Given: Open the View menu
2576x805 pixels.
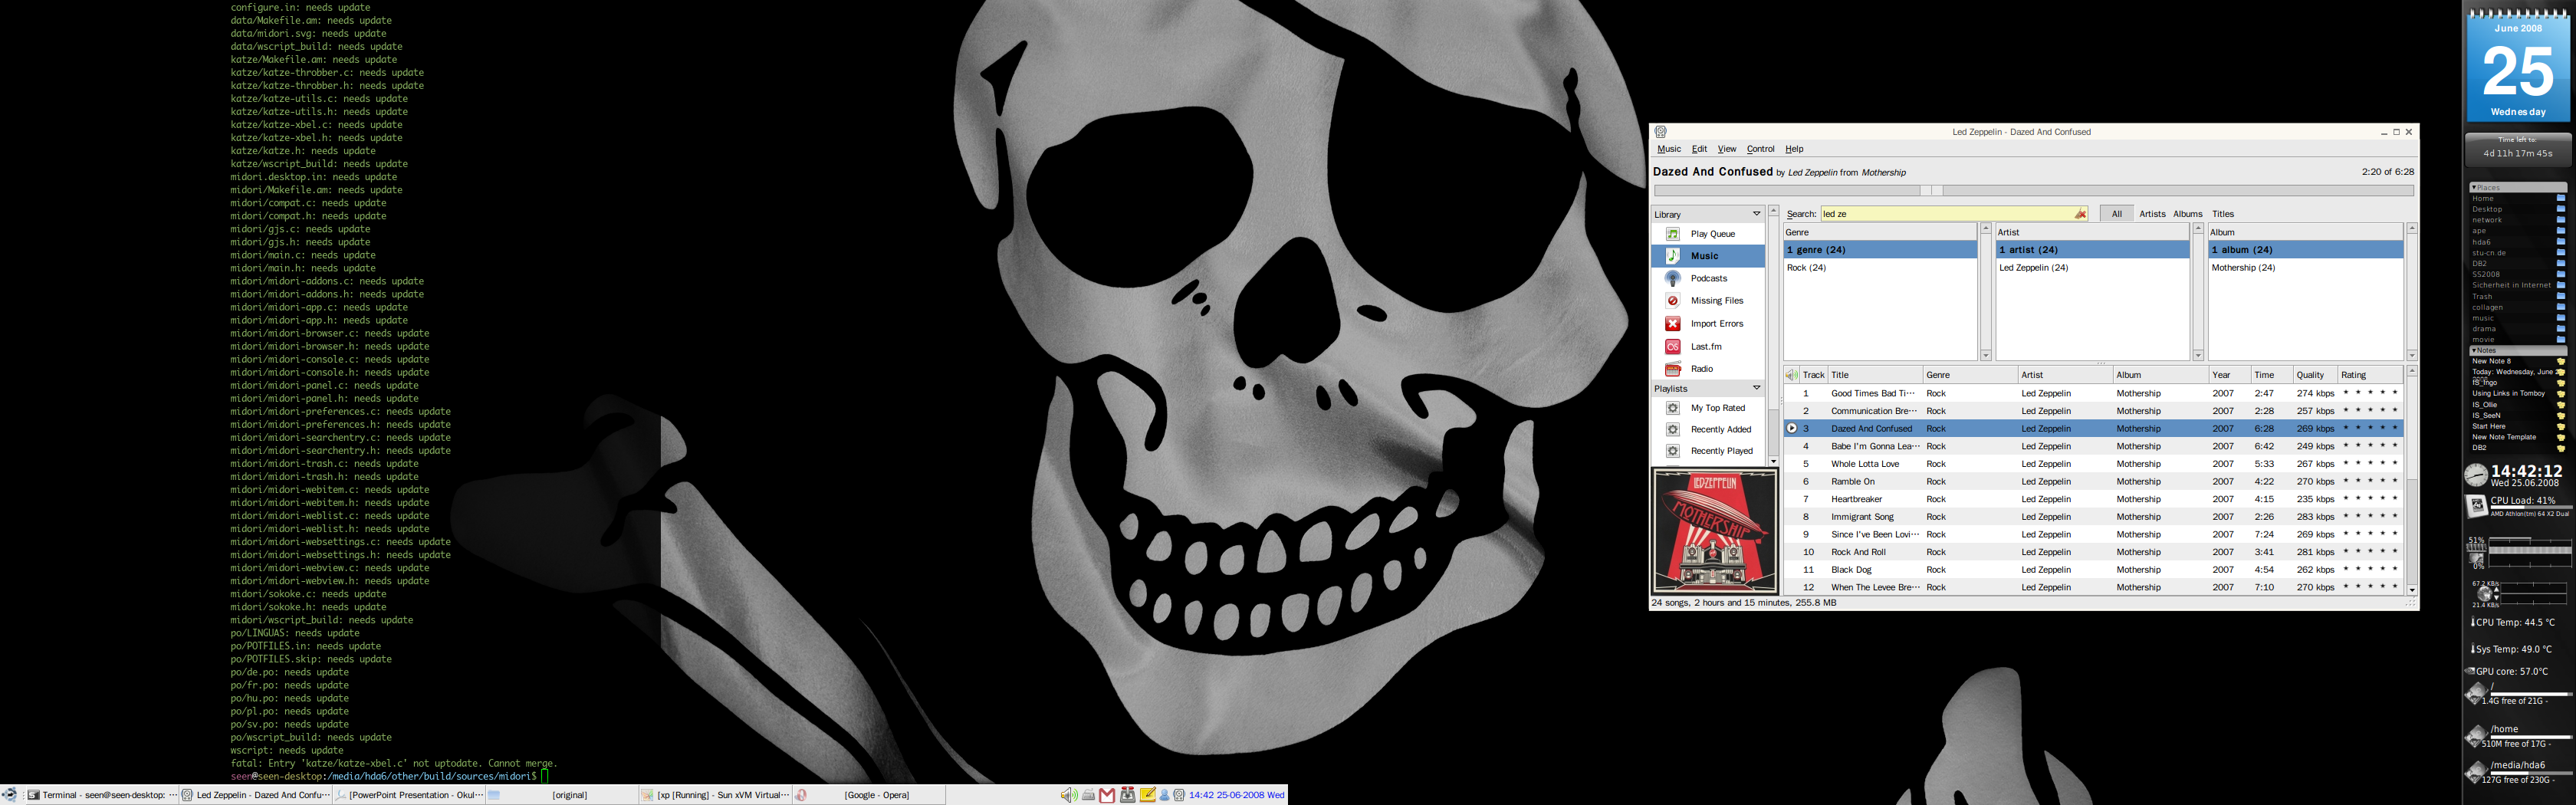Looking at the screenshot, I should pyautogui.click(x=1727, y=149).
